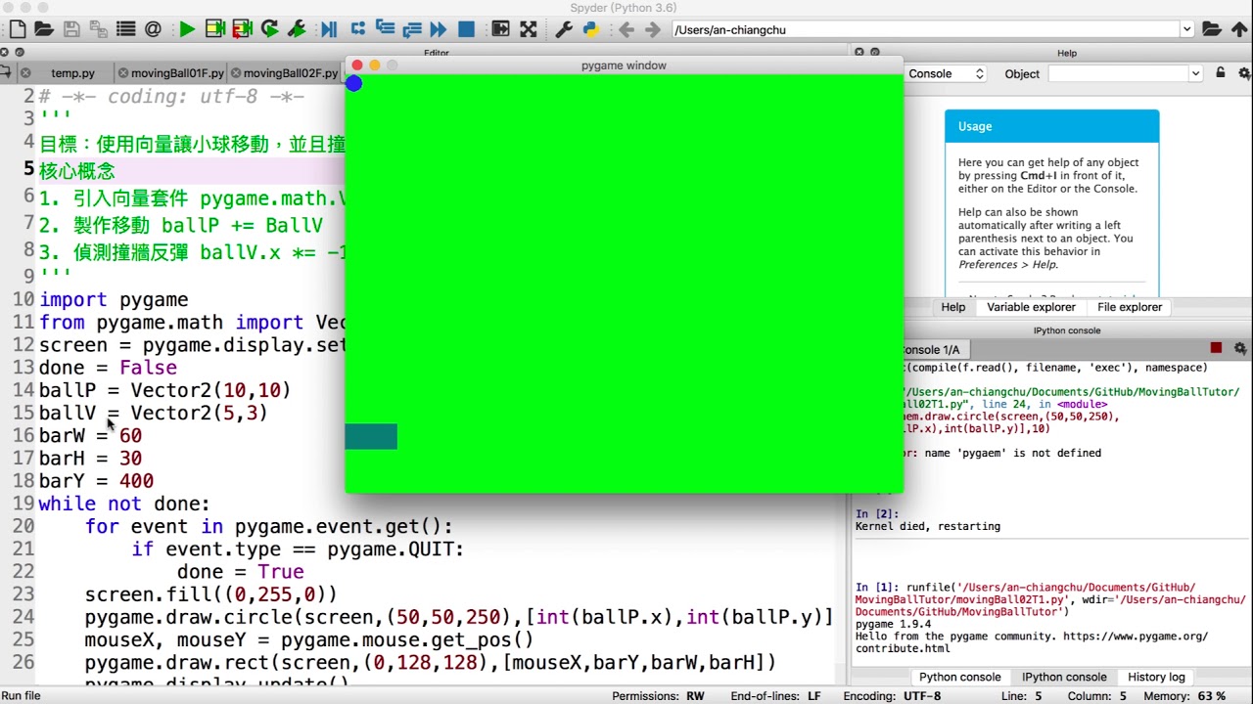Open the file list (lines) toolbar icon
This screenshot has width=1253, height=704.
tap(125, 29)
